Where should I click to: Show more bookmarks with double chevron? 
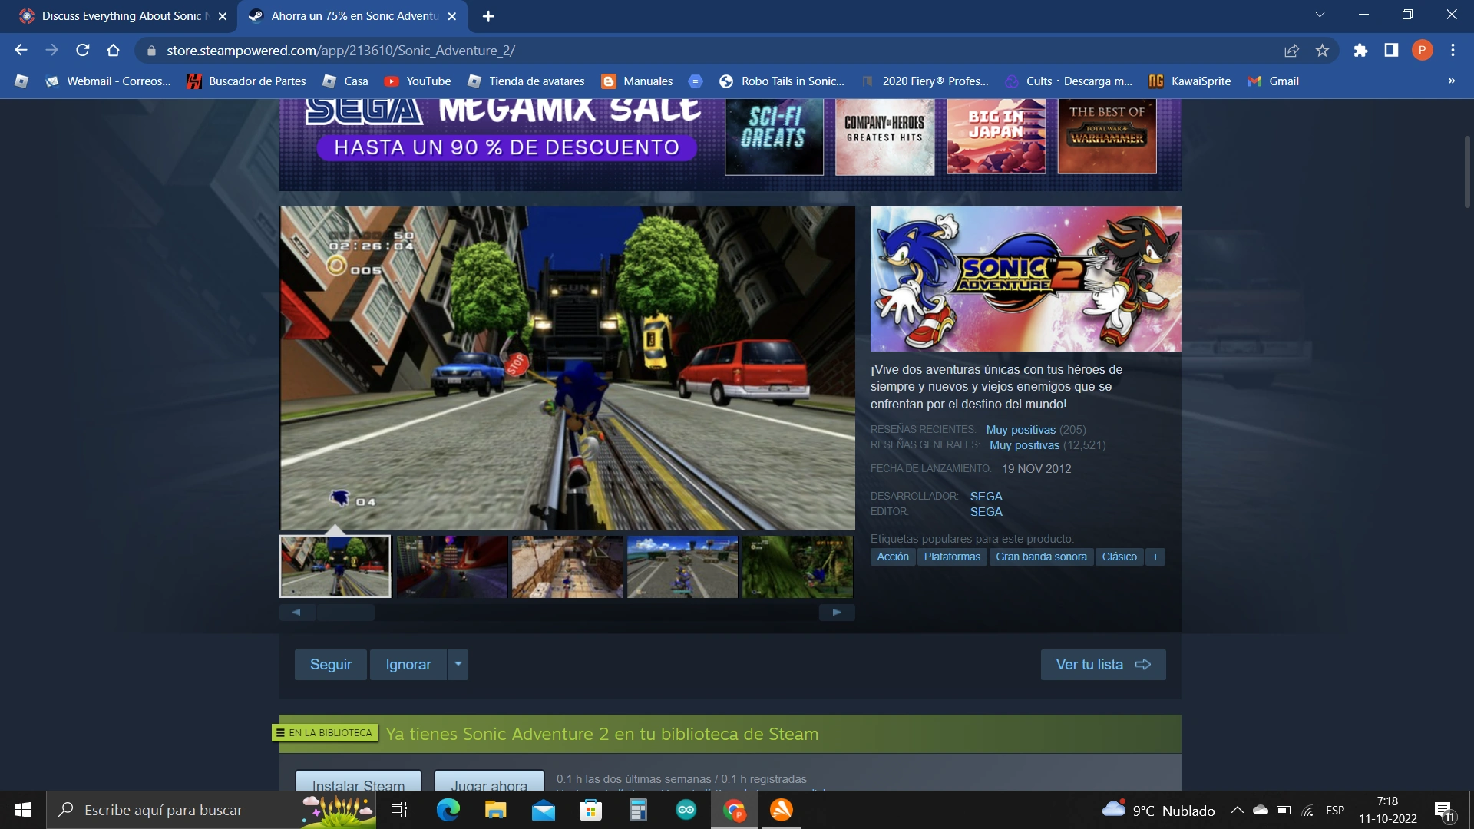[1451, 81]
